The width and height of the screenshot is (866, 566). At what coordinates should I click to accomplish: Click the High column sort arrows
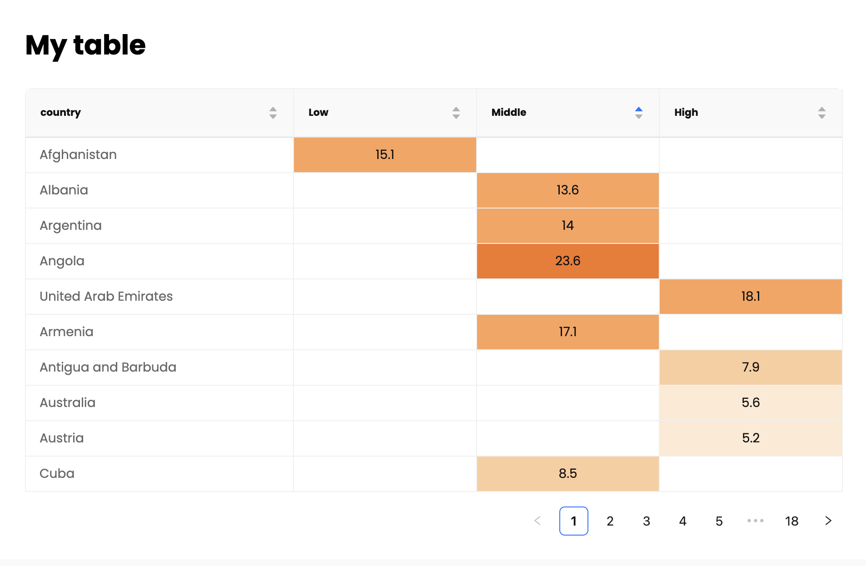(x=821, y=113)
